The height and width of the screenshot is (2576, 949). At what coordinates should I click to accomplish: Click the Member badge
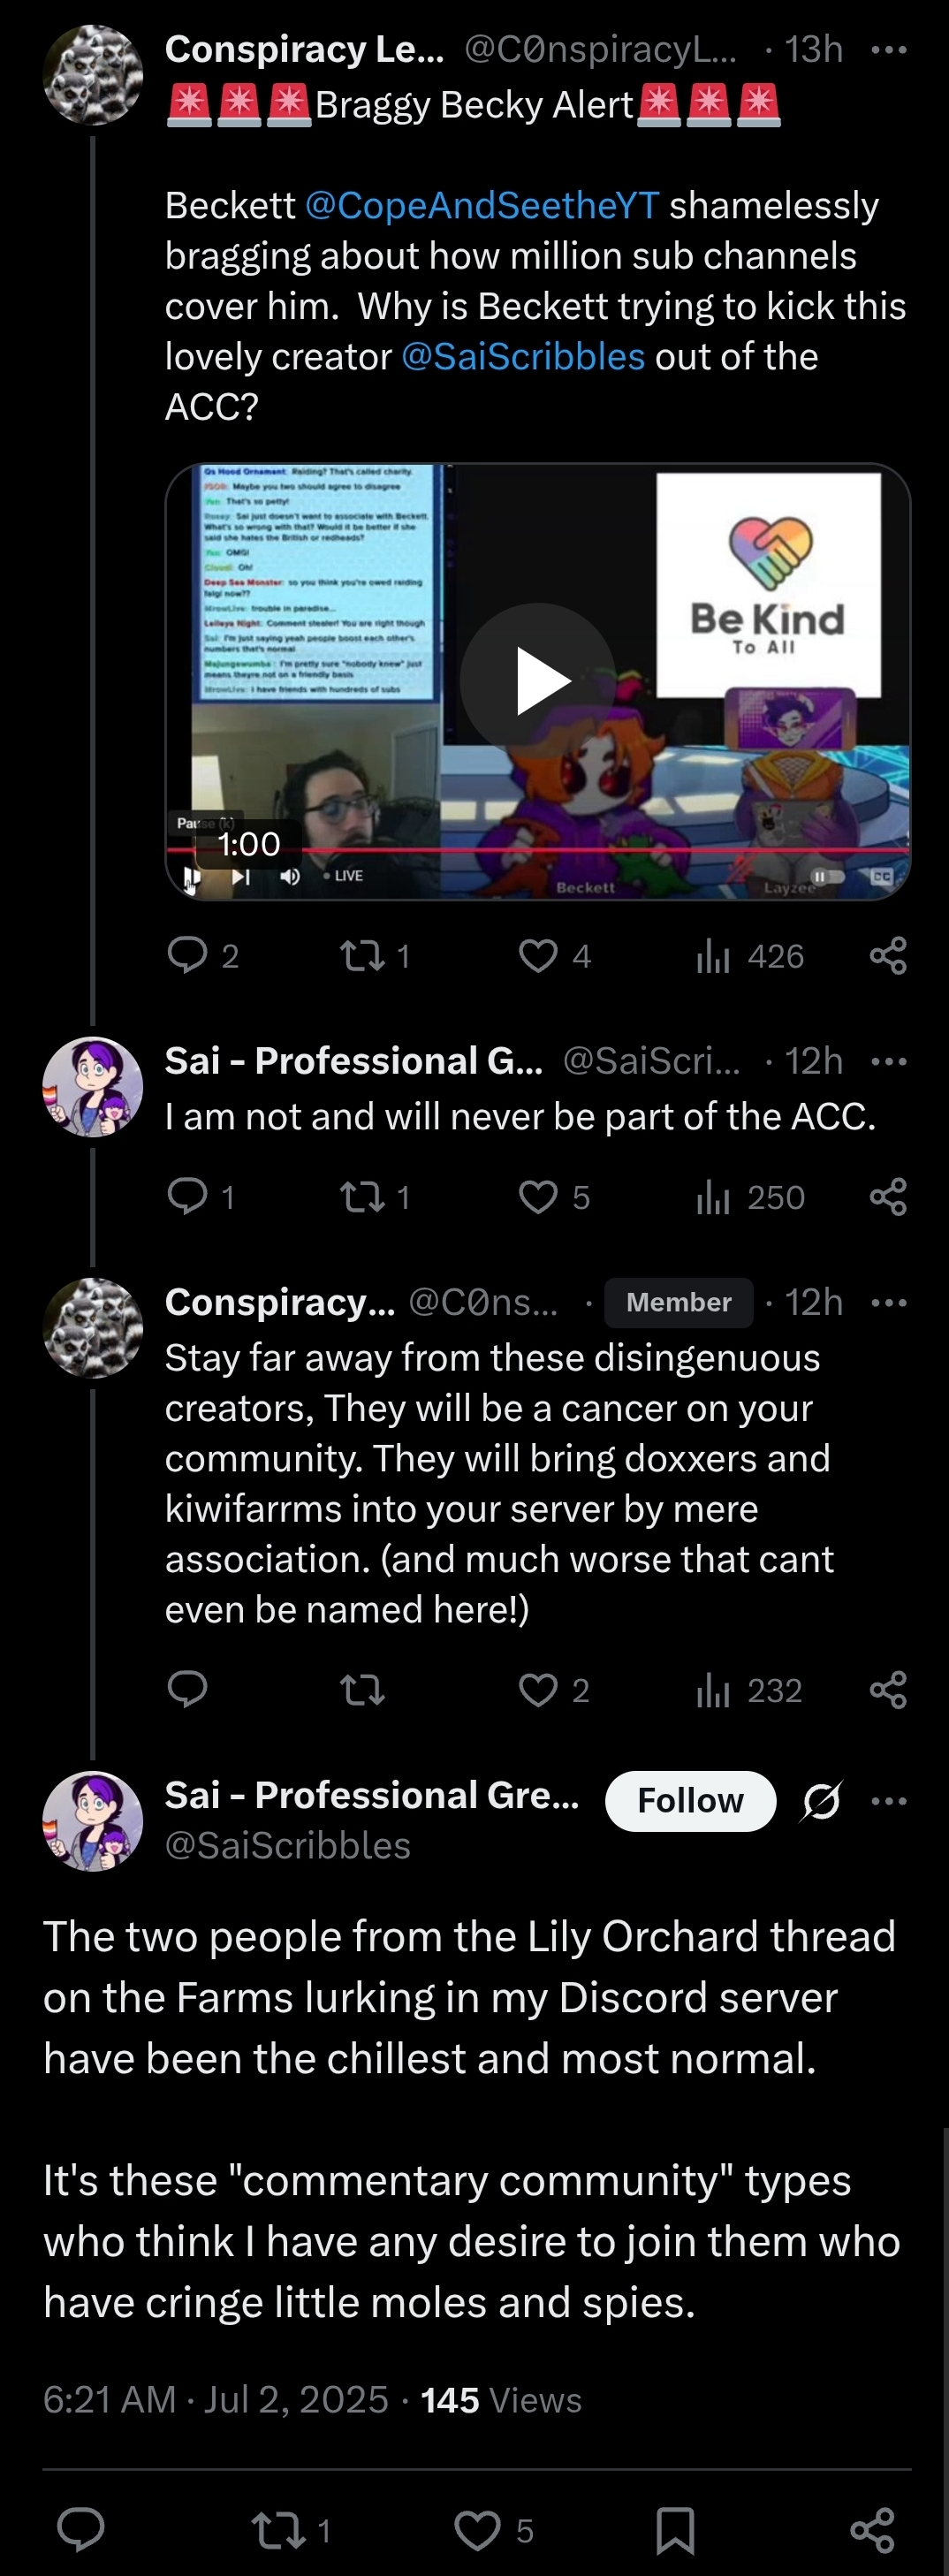coord(678,1302)
